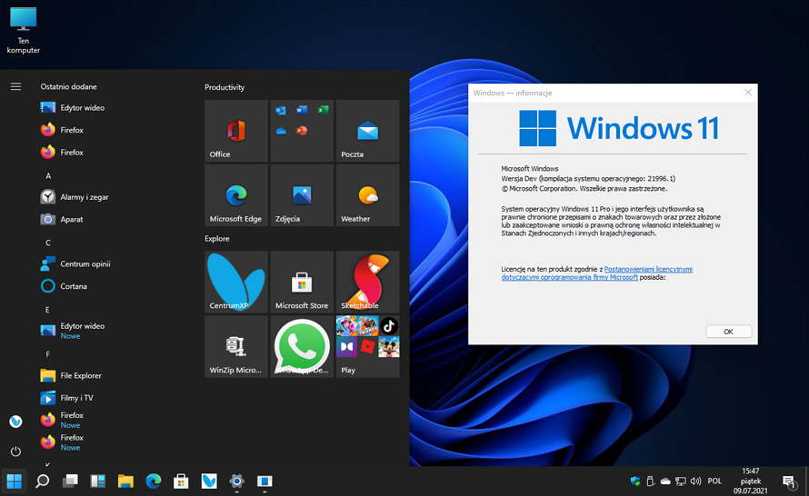
Task: Launch the WhatsApp Desktop tile
Action: [x=302, y=346]
